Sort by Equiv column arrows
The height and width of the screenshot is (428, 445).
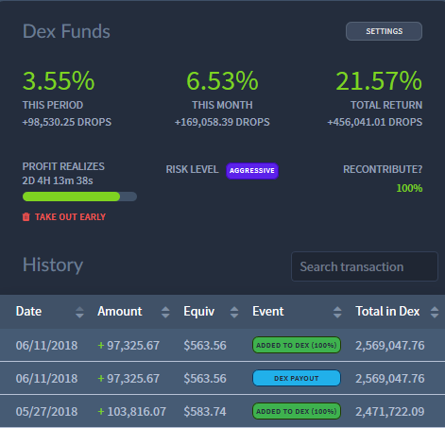234,312
